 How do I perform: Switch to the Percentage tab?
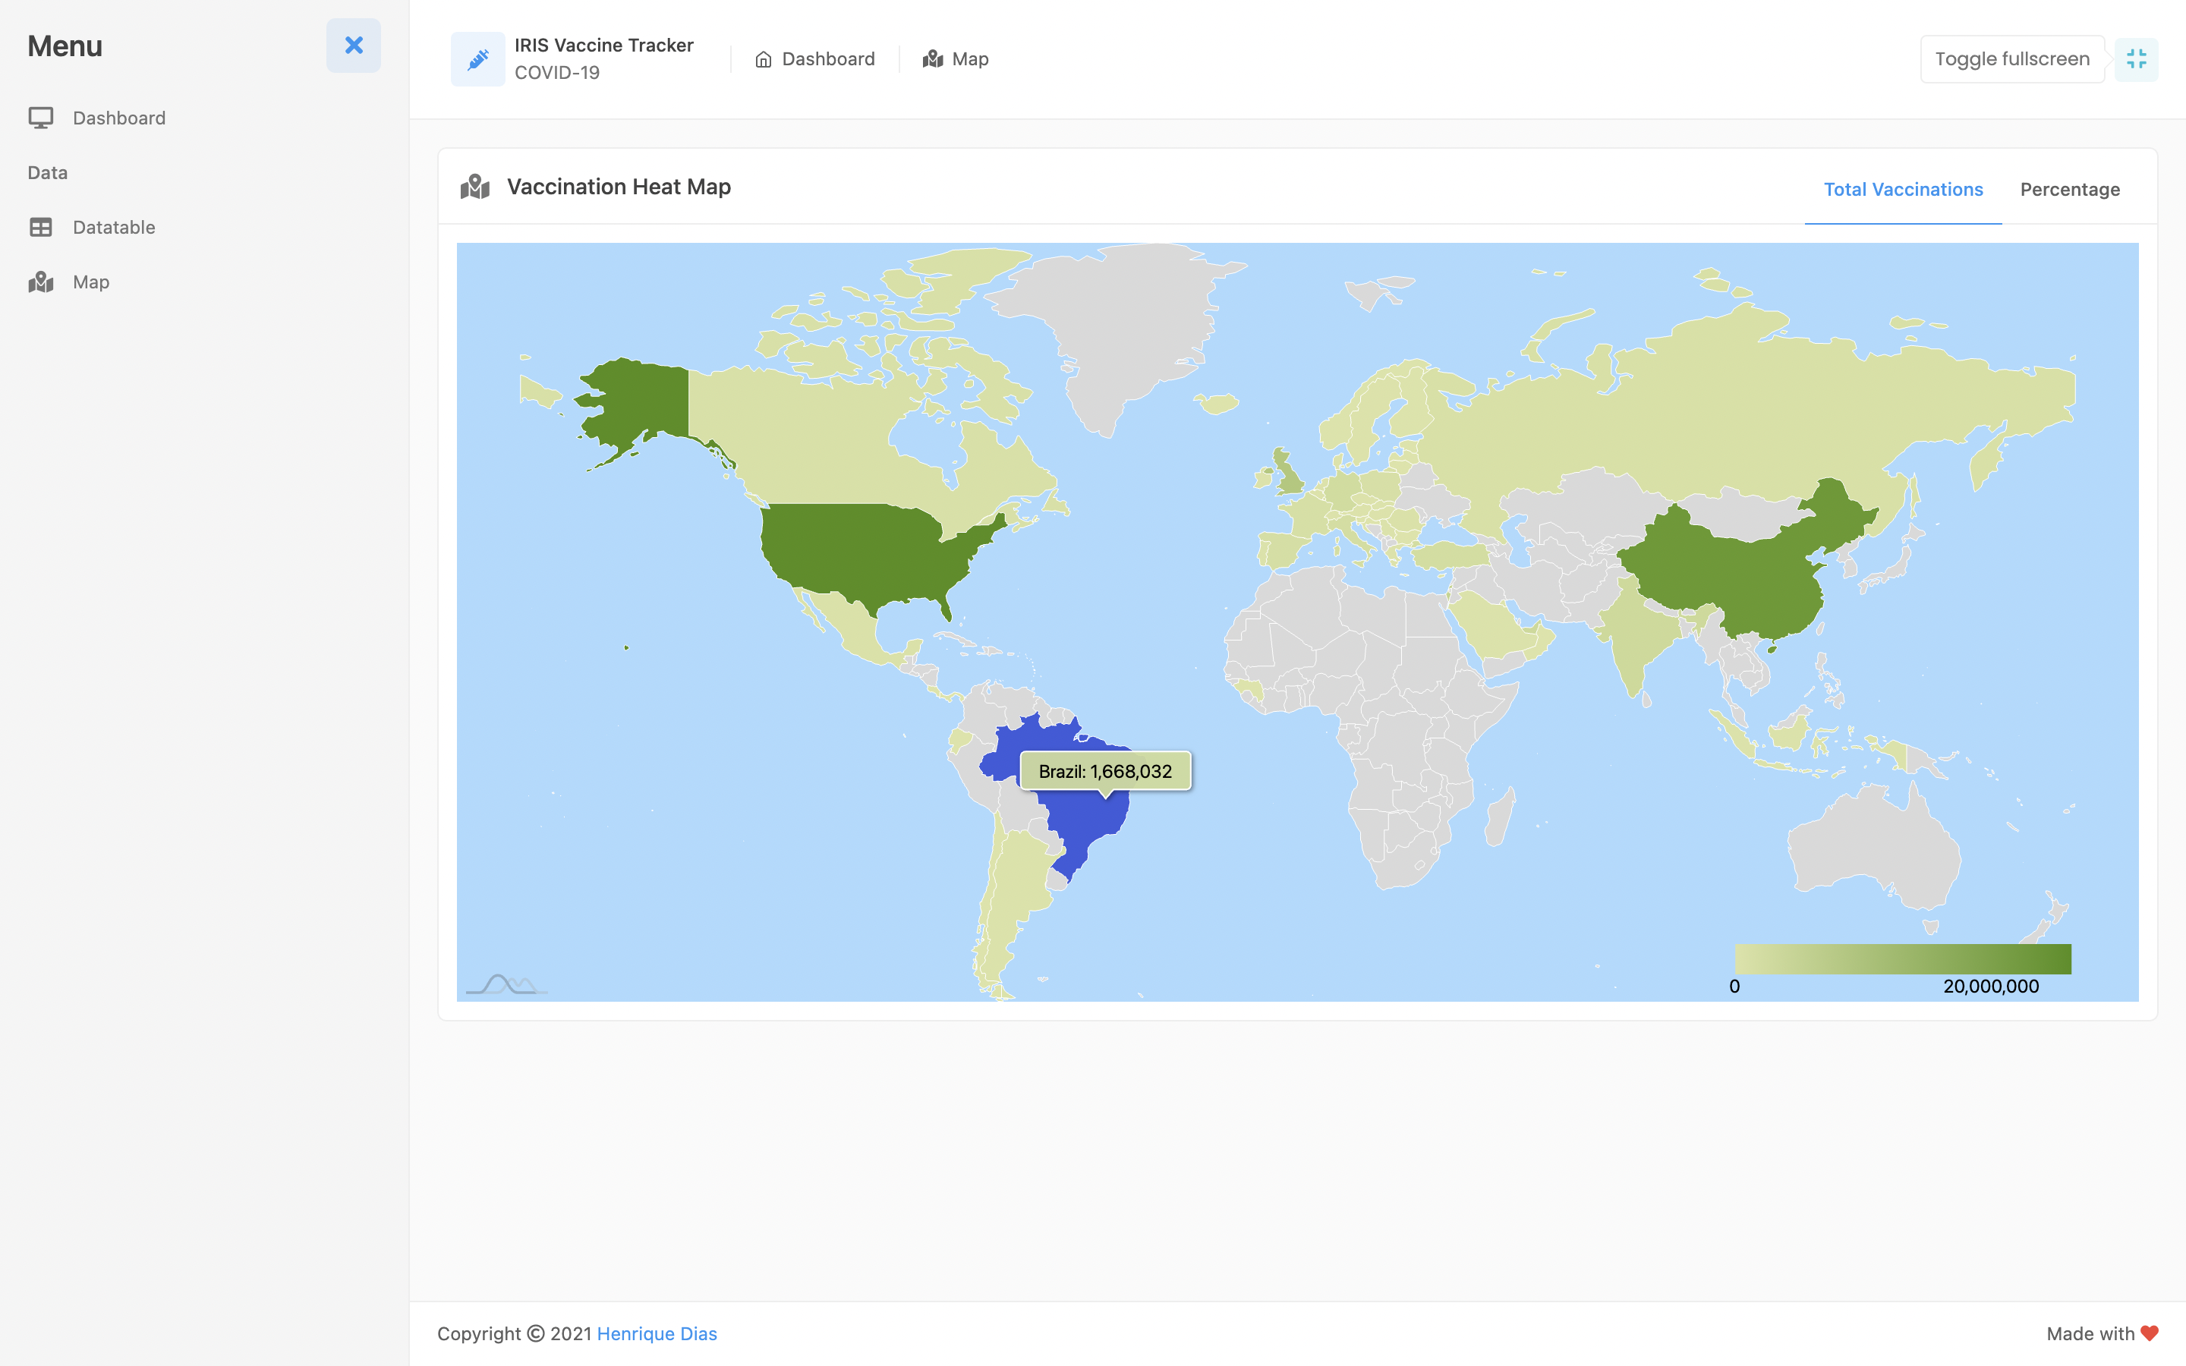click(2069, 190)
